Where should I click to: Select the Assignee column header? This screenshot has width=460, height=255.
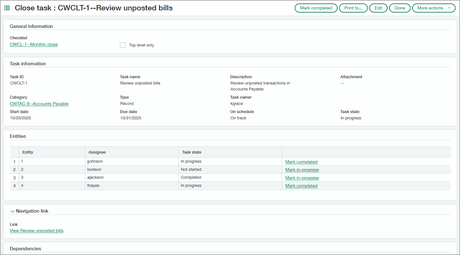coord(97,152)
